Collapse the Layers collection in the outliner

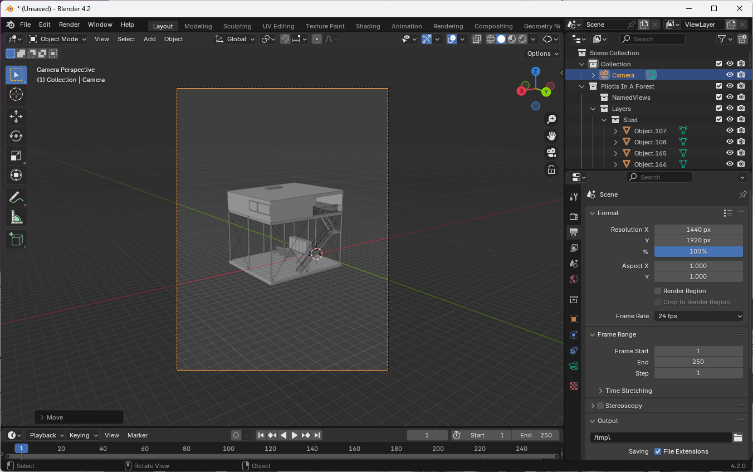[x=593, y=109]
